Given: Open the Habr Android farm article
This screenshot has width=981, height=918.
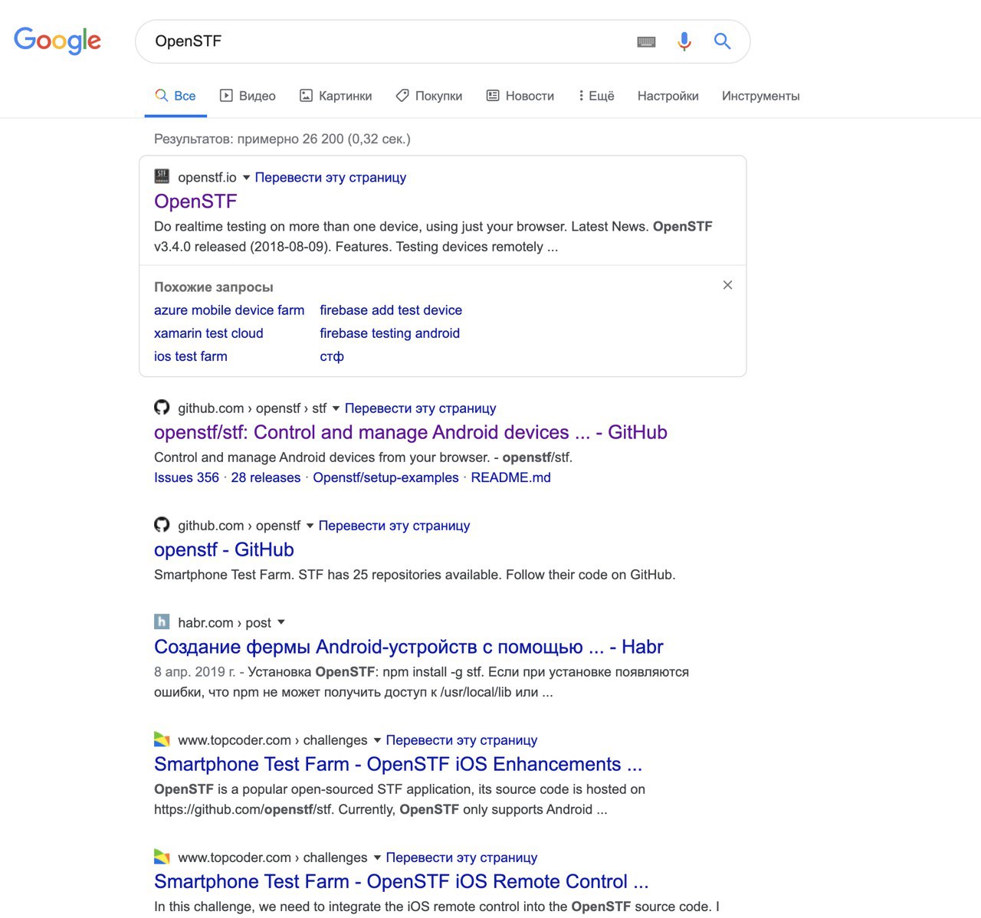Looking at the screenshot, I should click(x=408, y=647).
